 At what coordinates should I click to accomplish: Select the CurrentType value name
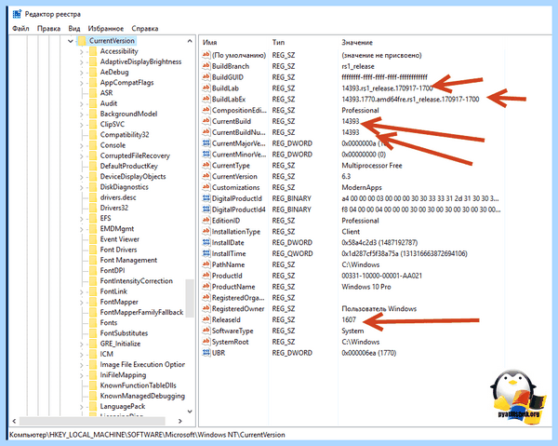click(231, 166)
